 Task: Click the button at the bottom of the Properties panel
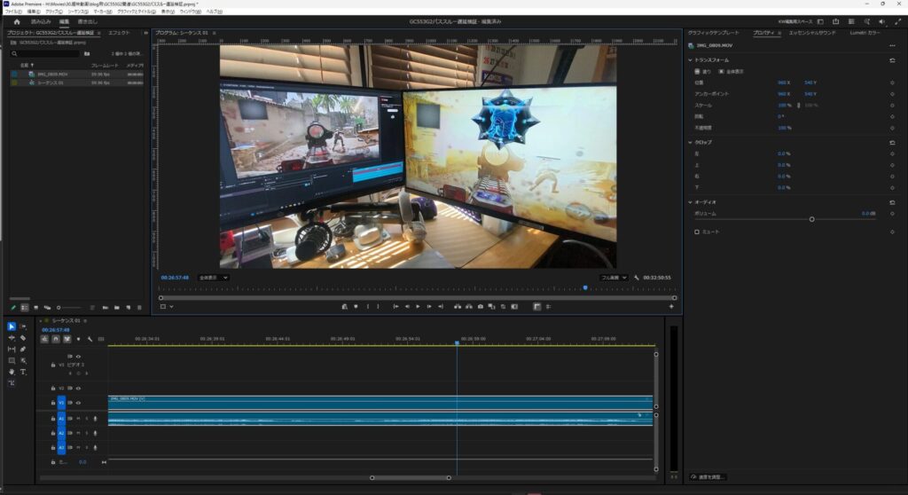[x=708, y=477]
